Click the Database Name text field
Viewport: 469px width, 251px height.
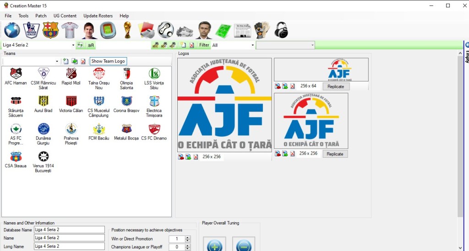pyautogui.click(x=69, y=230)
